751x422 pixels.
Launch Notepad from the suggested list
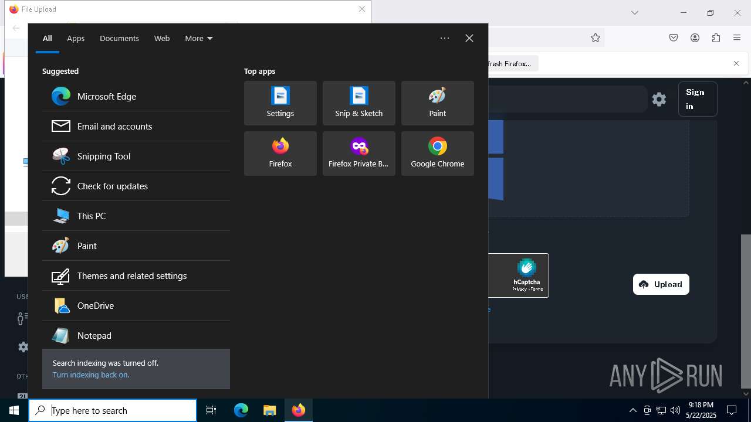tap(136, 335)
